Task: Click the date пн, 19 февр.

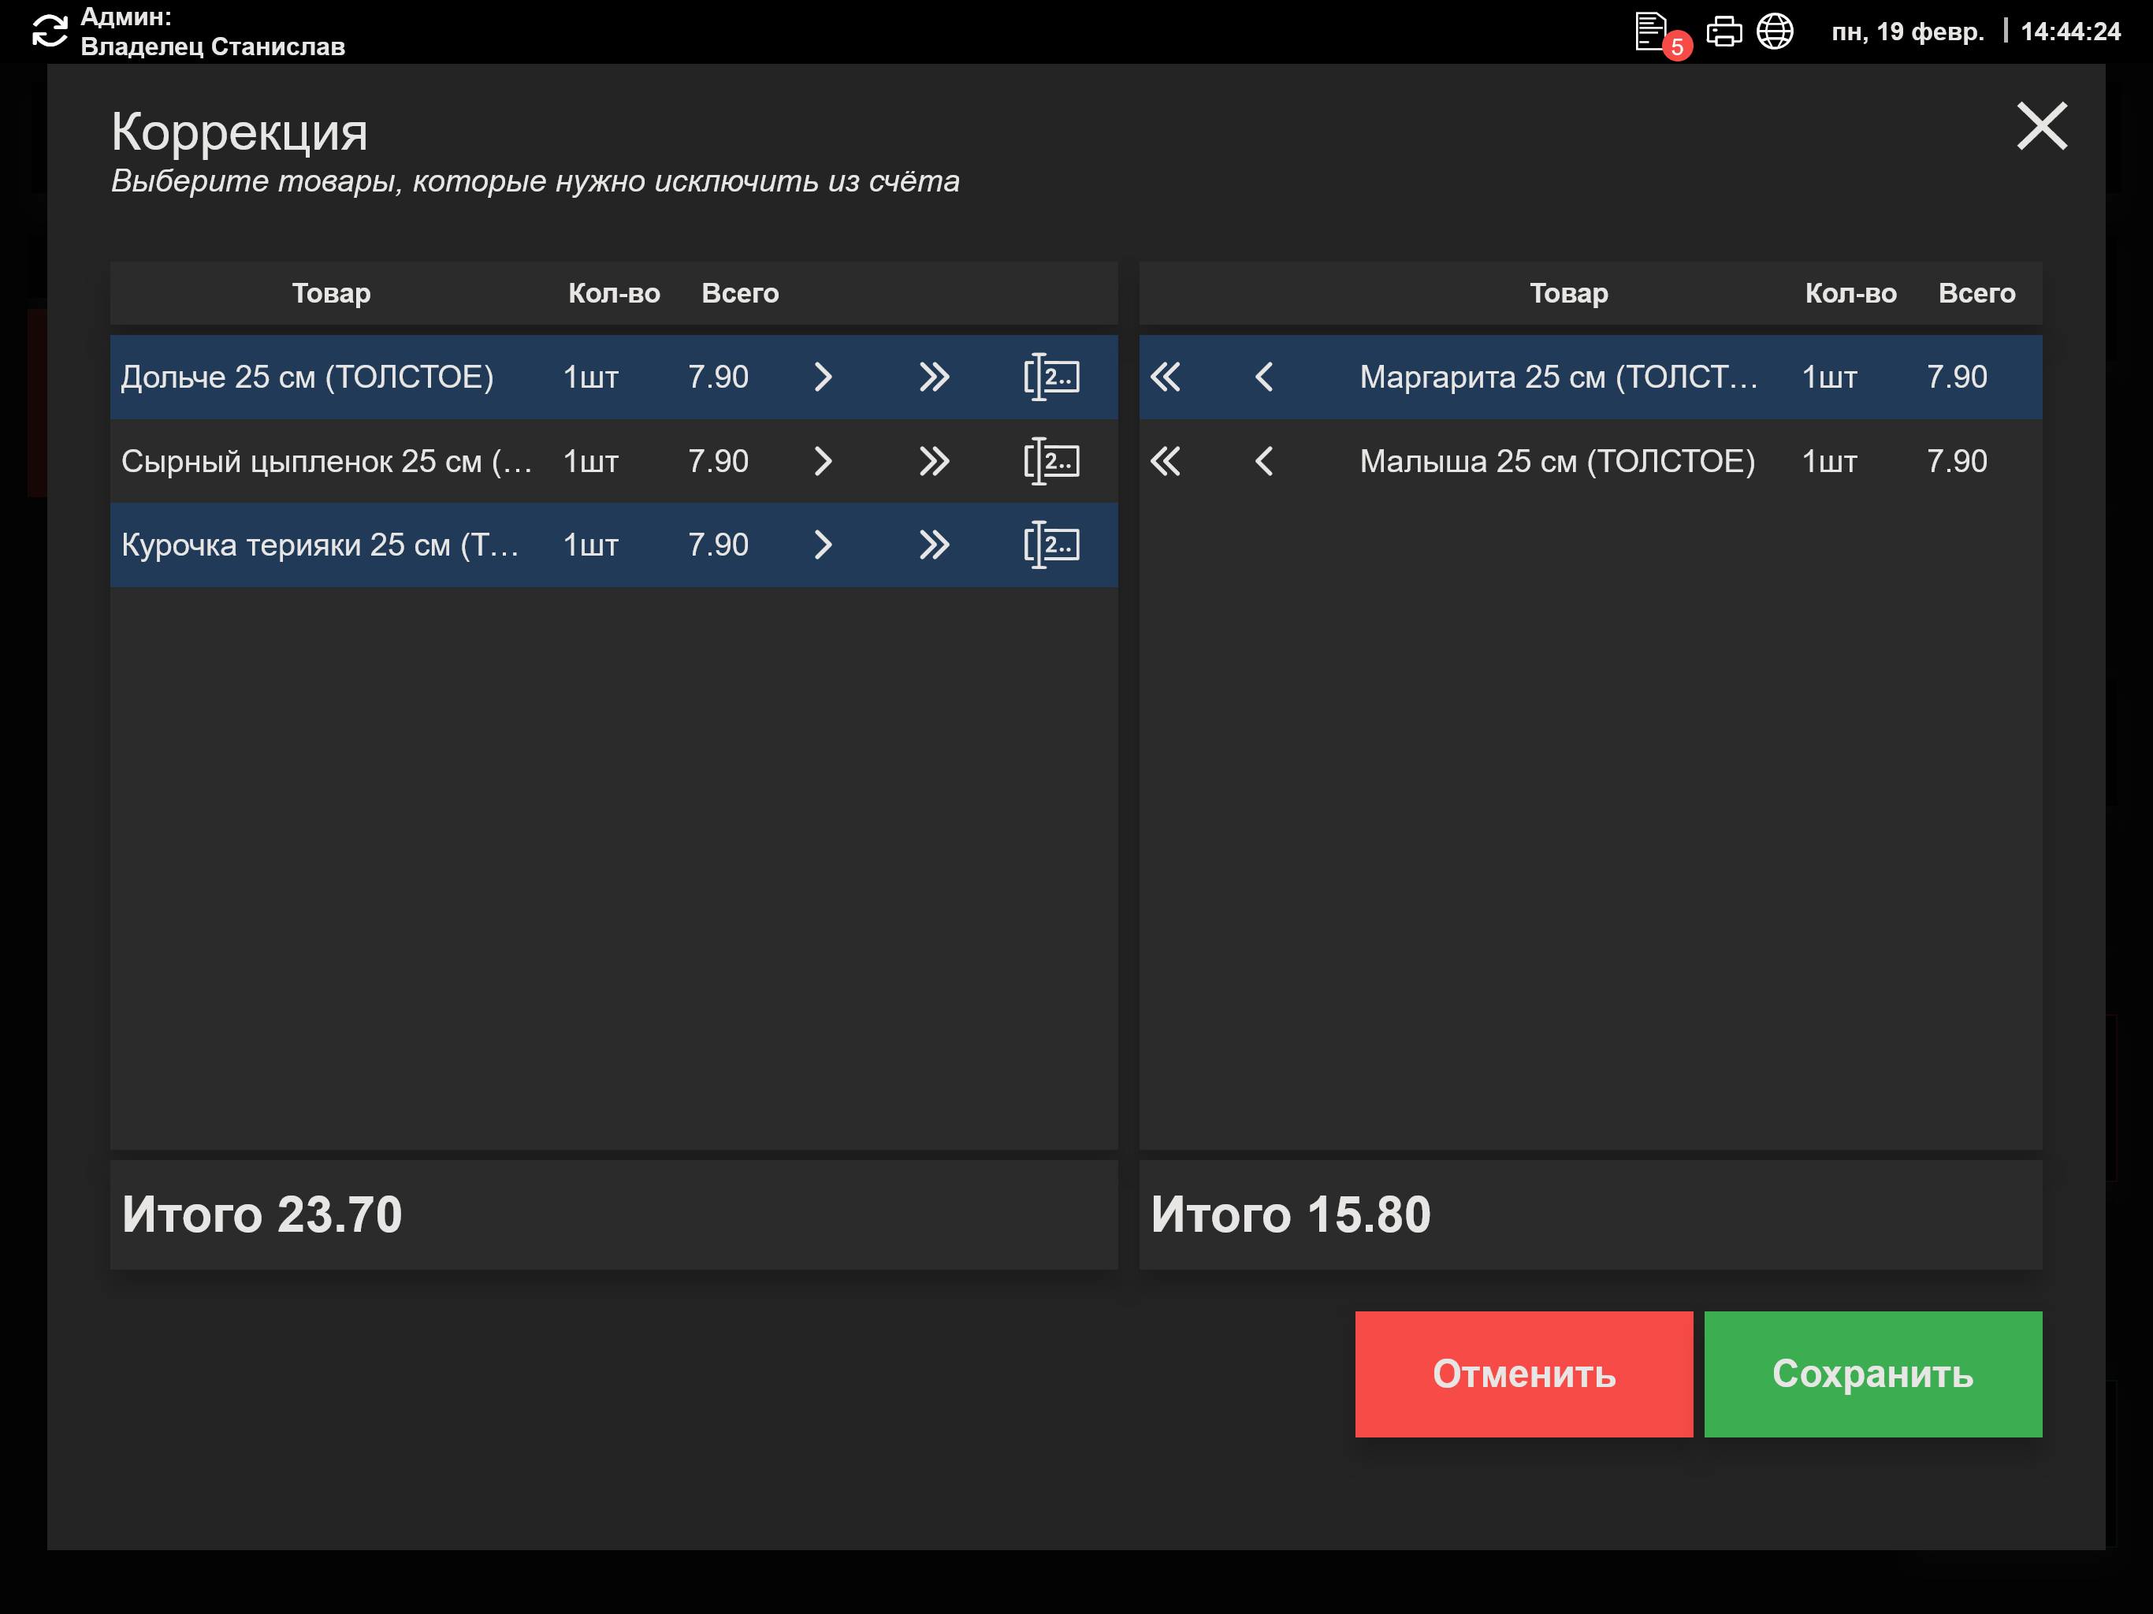Action: pos(1907,32)
